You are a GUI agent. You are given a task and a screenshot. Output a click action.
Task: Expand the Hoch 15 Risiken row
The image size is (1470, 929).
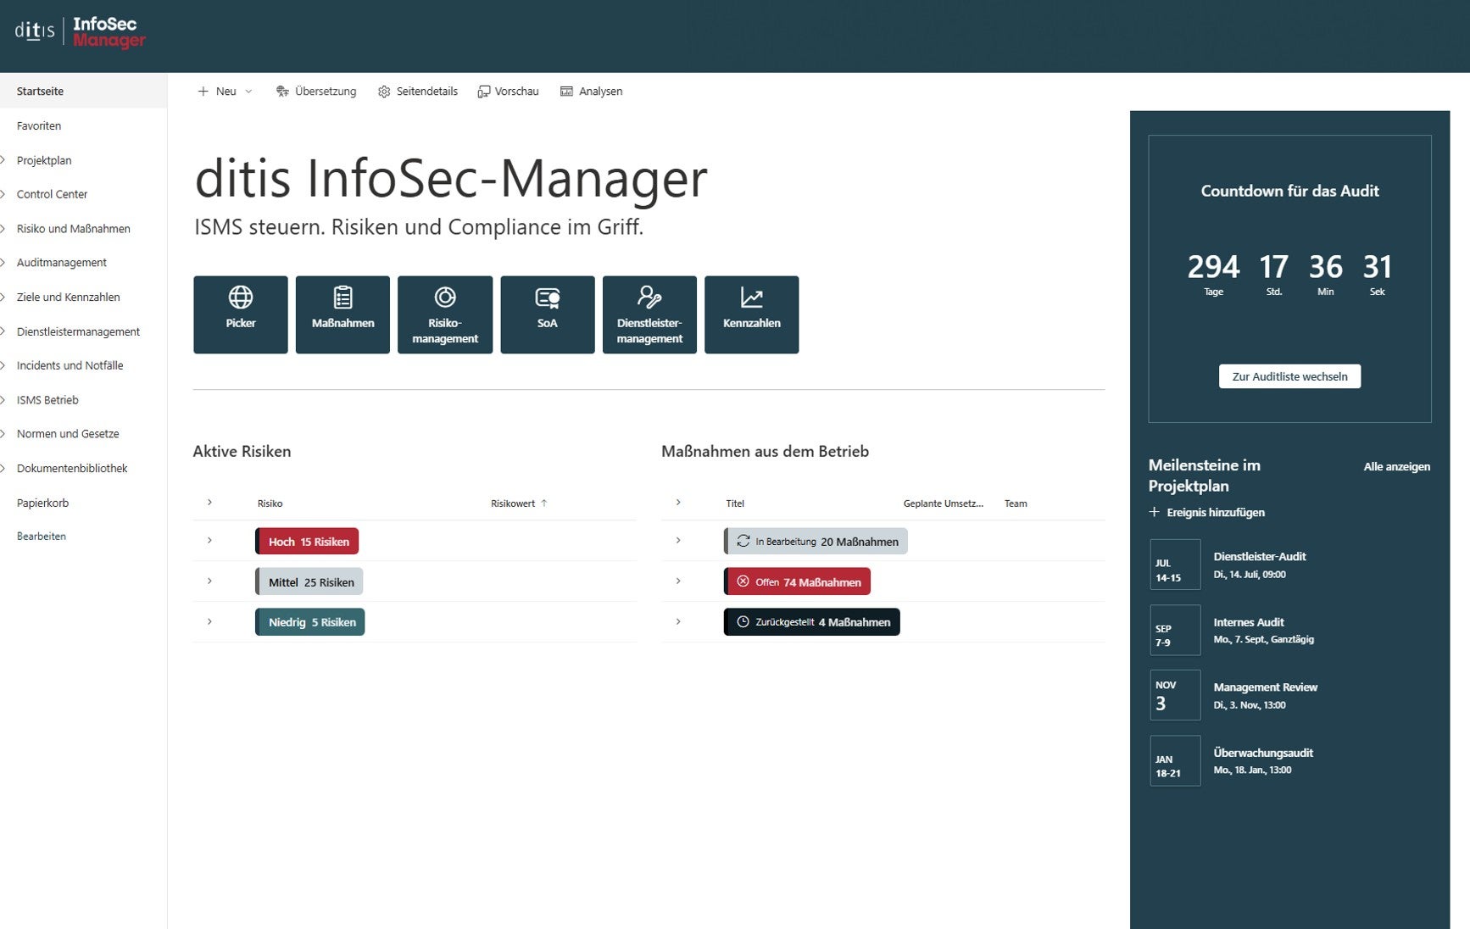[x=209, y=541]
